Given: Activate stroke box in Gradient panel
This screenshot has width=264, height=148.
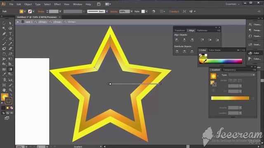Looking at the screenshot, I should tap(214, 85).
